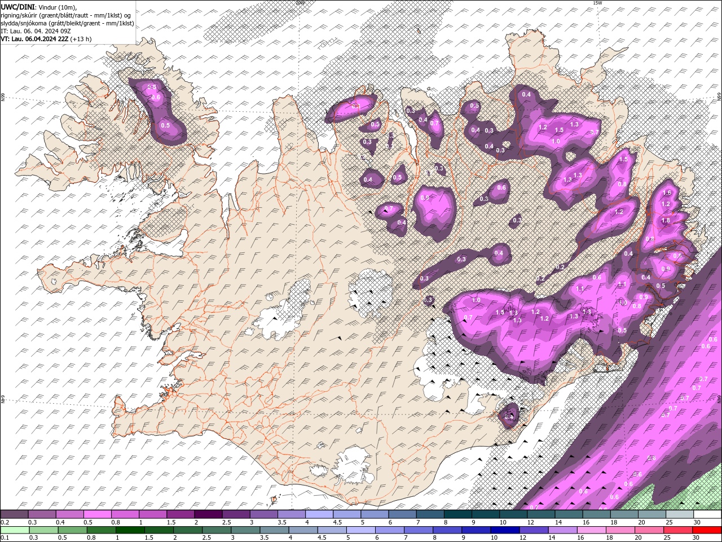Select the dark purple snow swatch between 2 and 2.5

[x=209, y=514]
